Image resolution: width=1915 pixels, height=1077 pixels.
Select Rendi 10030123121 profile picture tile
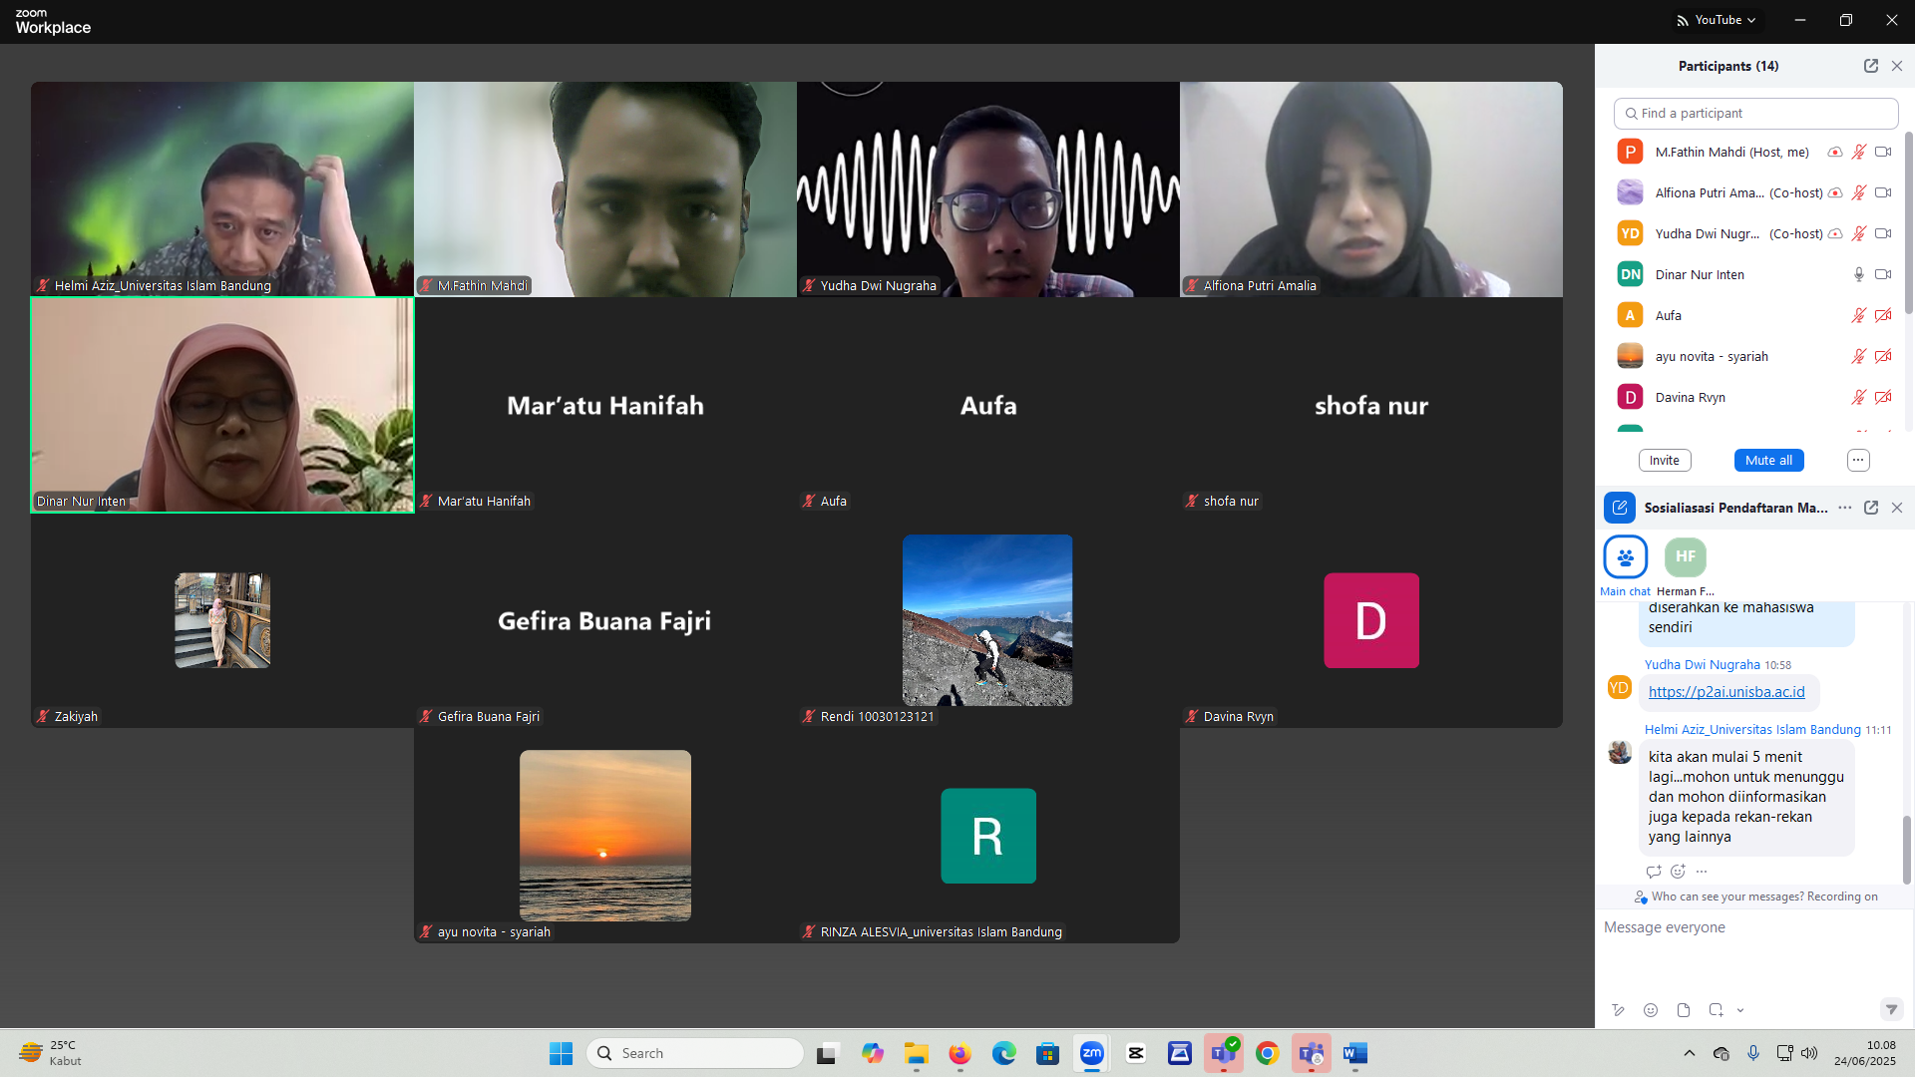pos(987,620)
